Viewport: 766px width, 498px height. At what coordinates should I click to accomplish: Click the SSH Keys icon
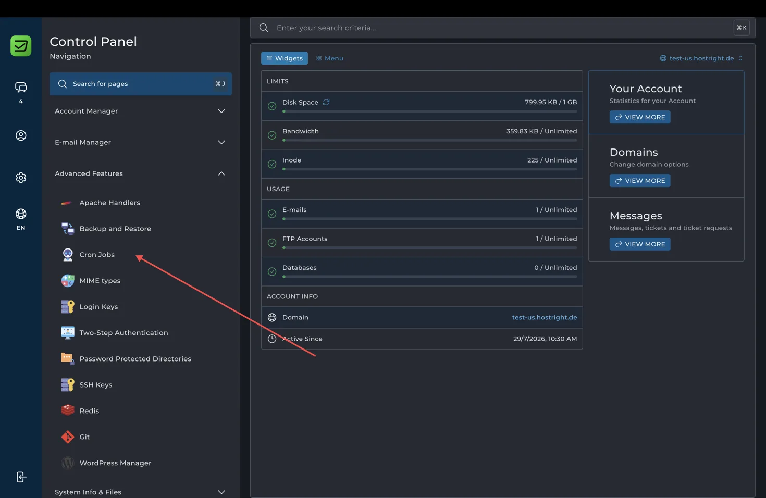pyautogui.click(x=68, y=385)
